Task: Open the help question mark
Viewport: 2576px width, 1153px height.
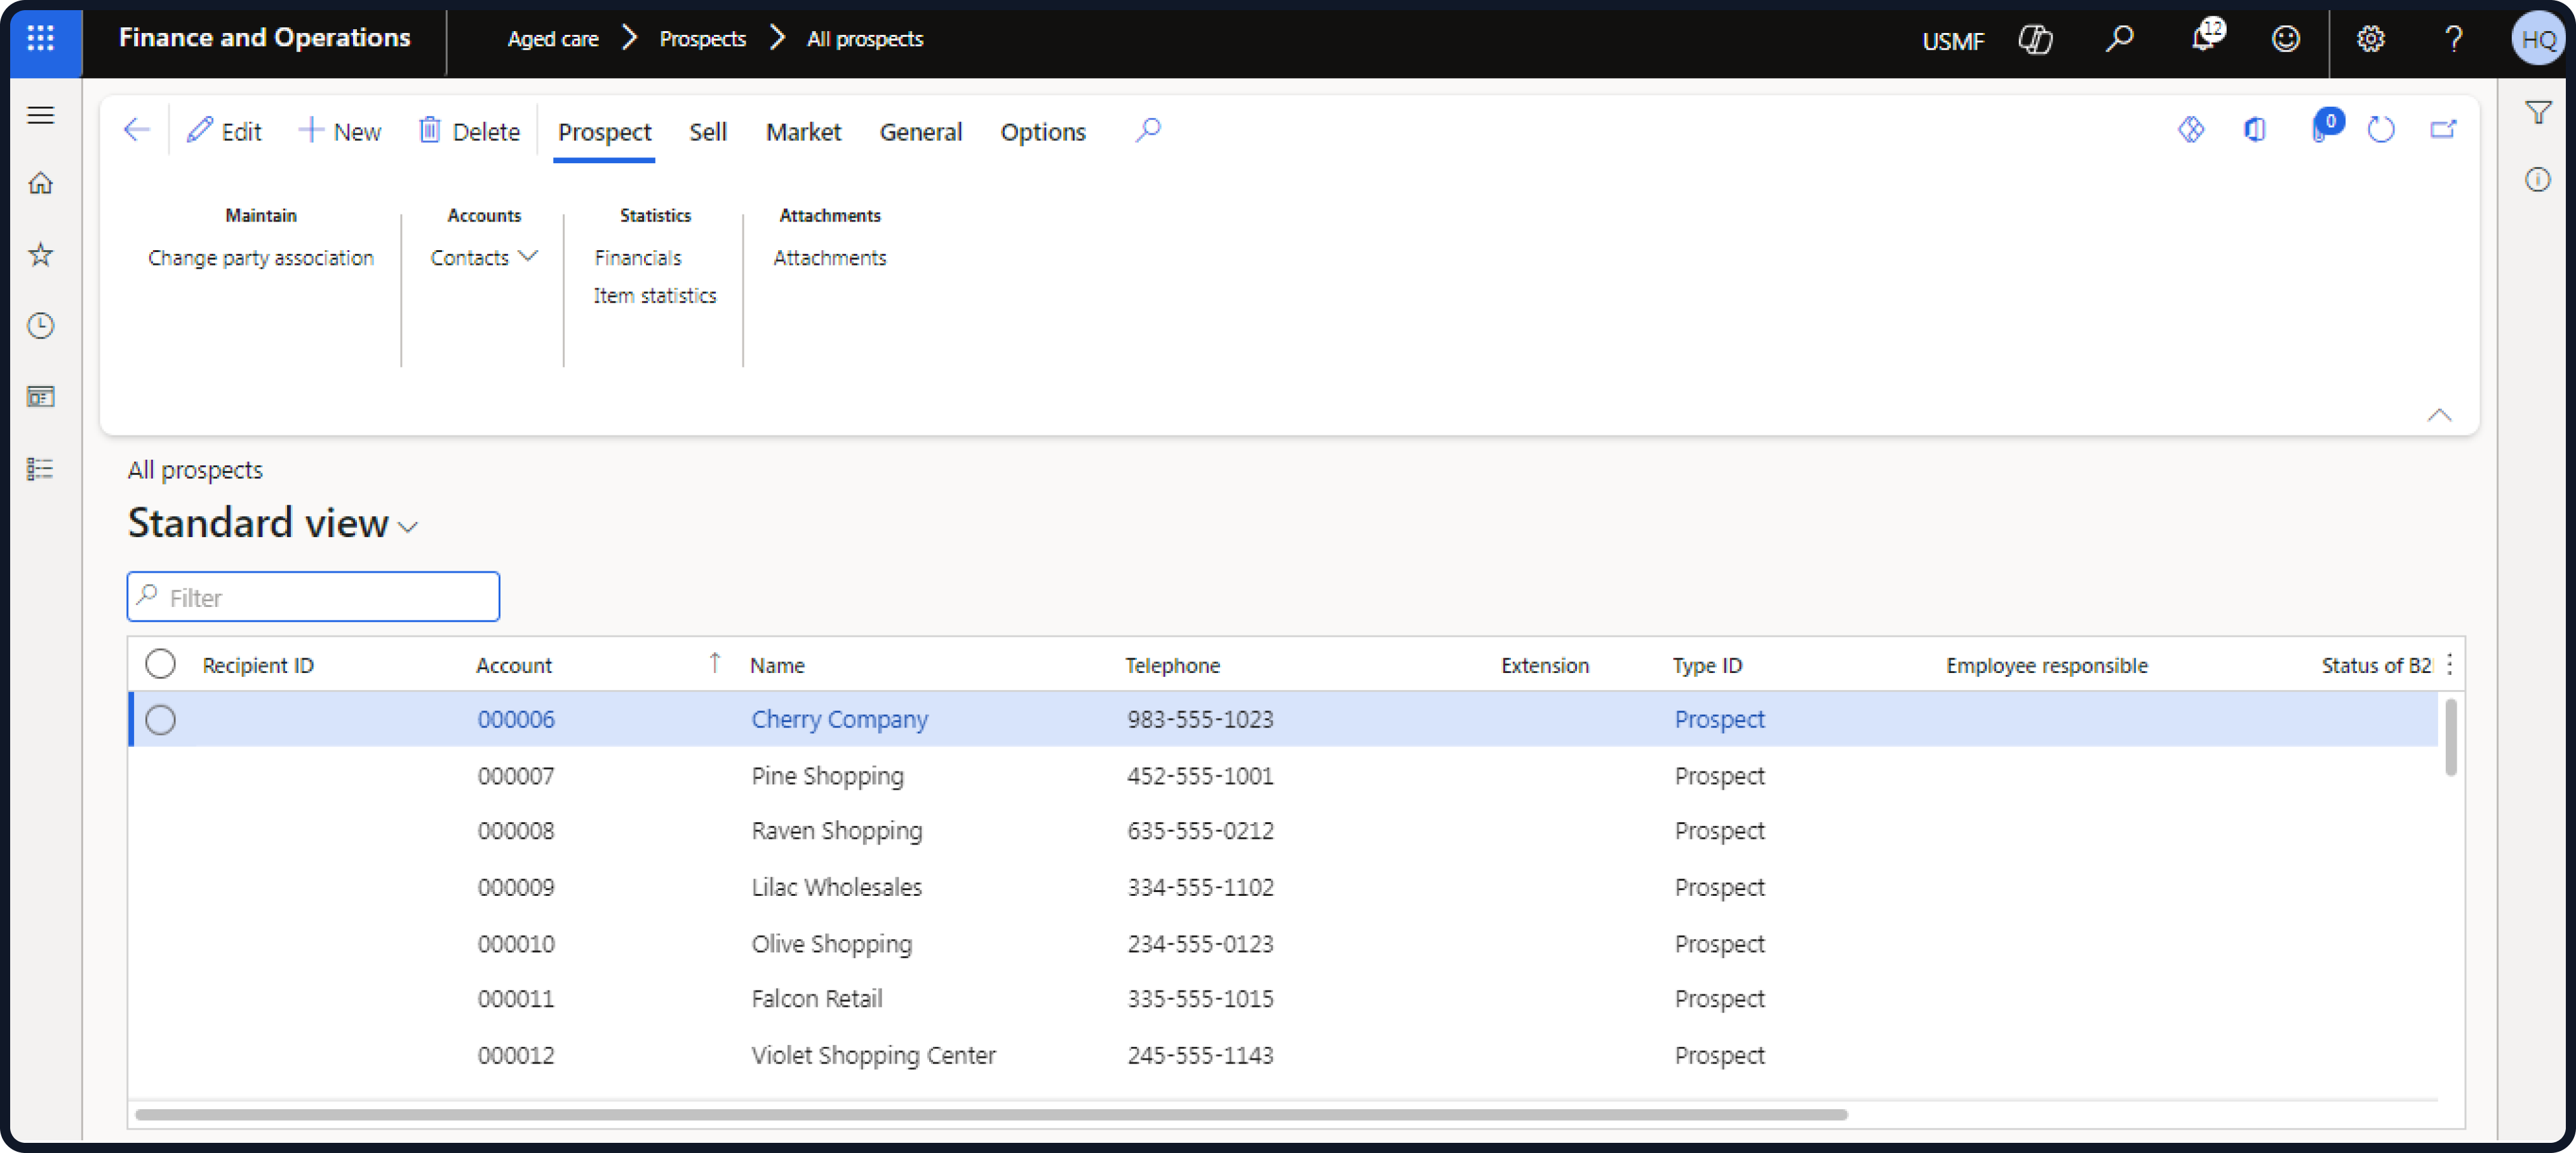Action: [2453, 39]
